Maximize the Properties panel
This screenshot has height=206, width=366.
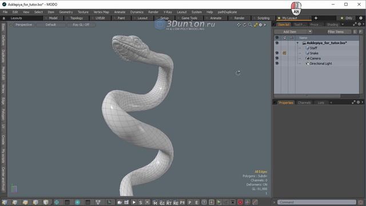point(353,102)
